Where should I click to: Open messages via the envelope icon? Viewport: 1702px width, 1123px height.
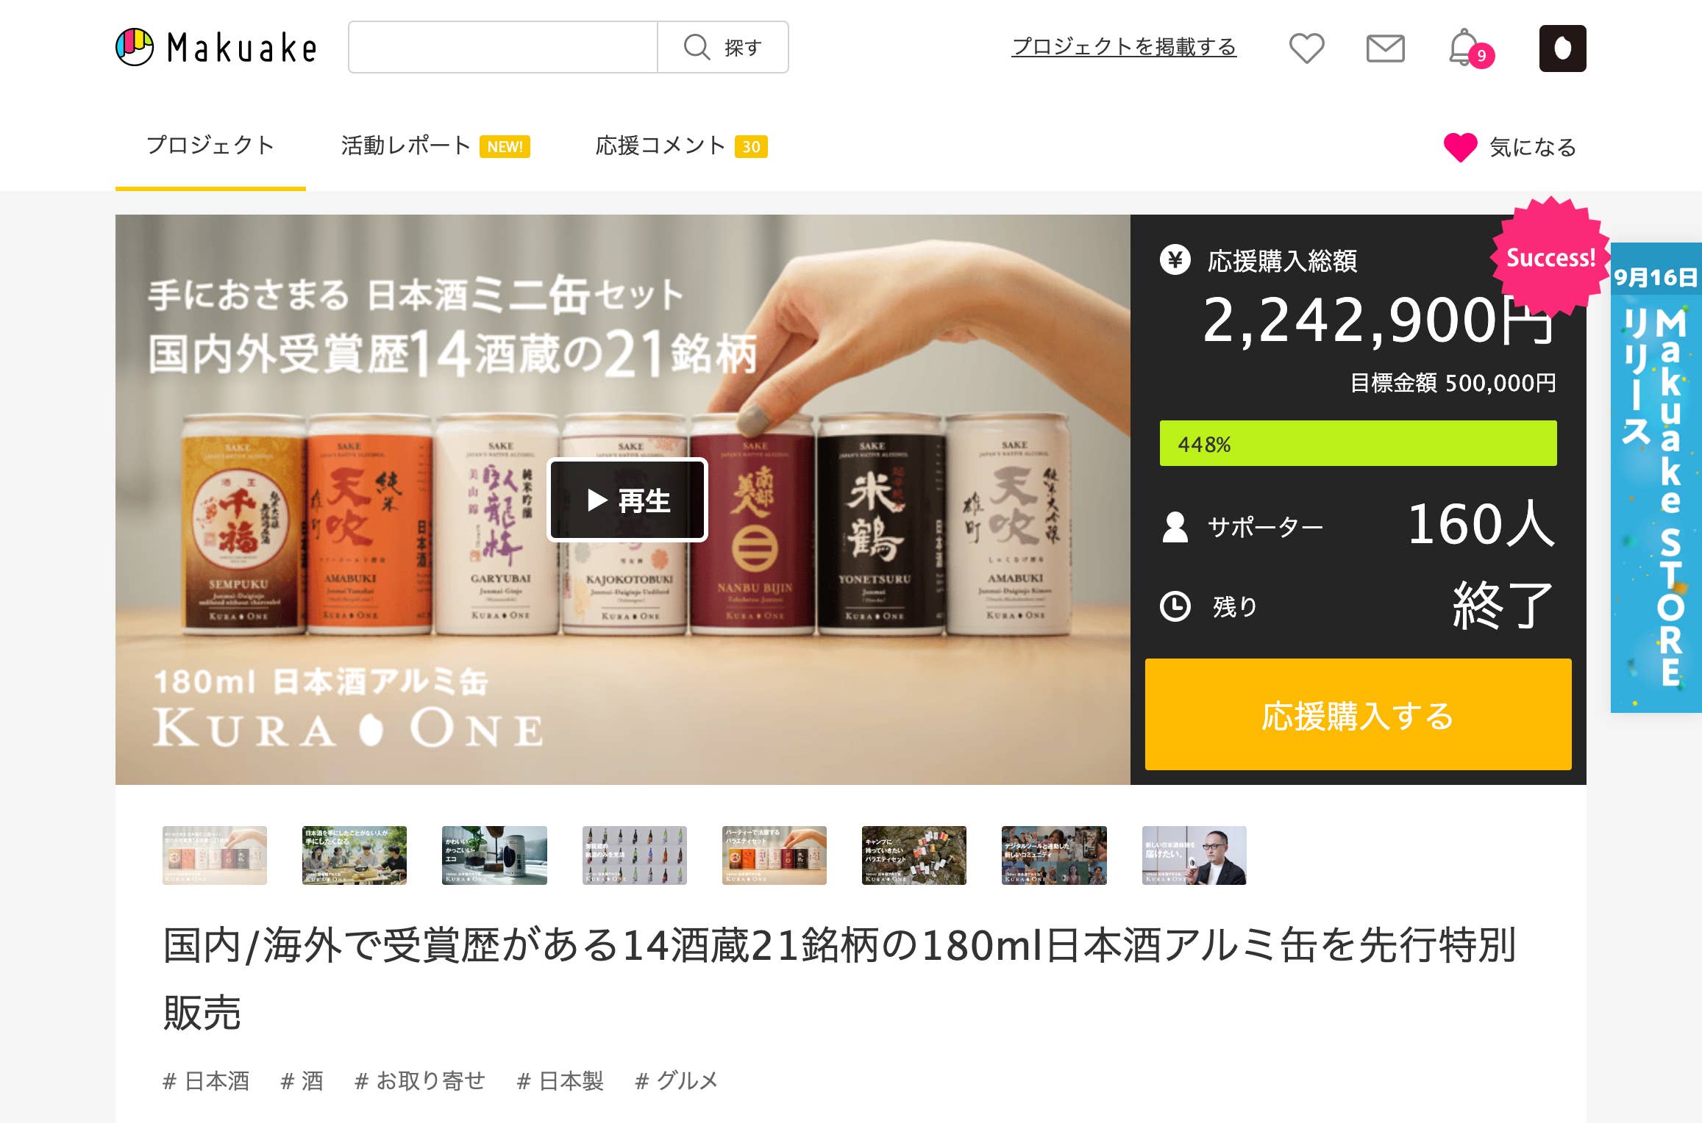coord(1385,49)
